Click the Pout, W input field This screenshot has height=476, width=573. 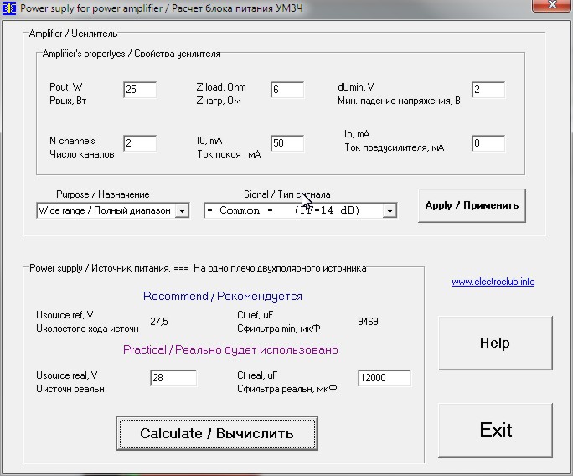[140, 90]
